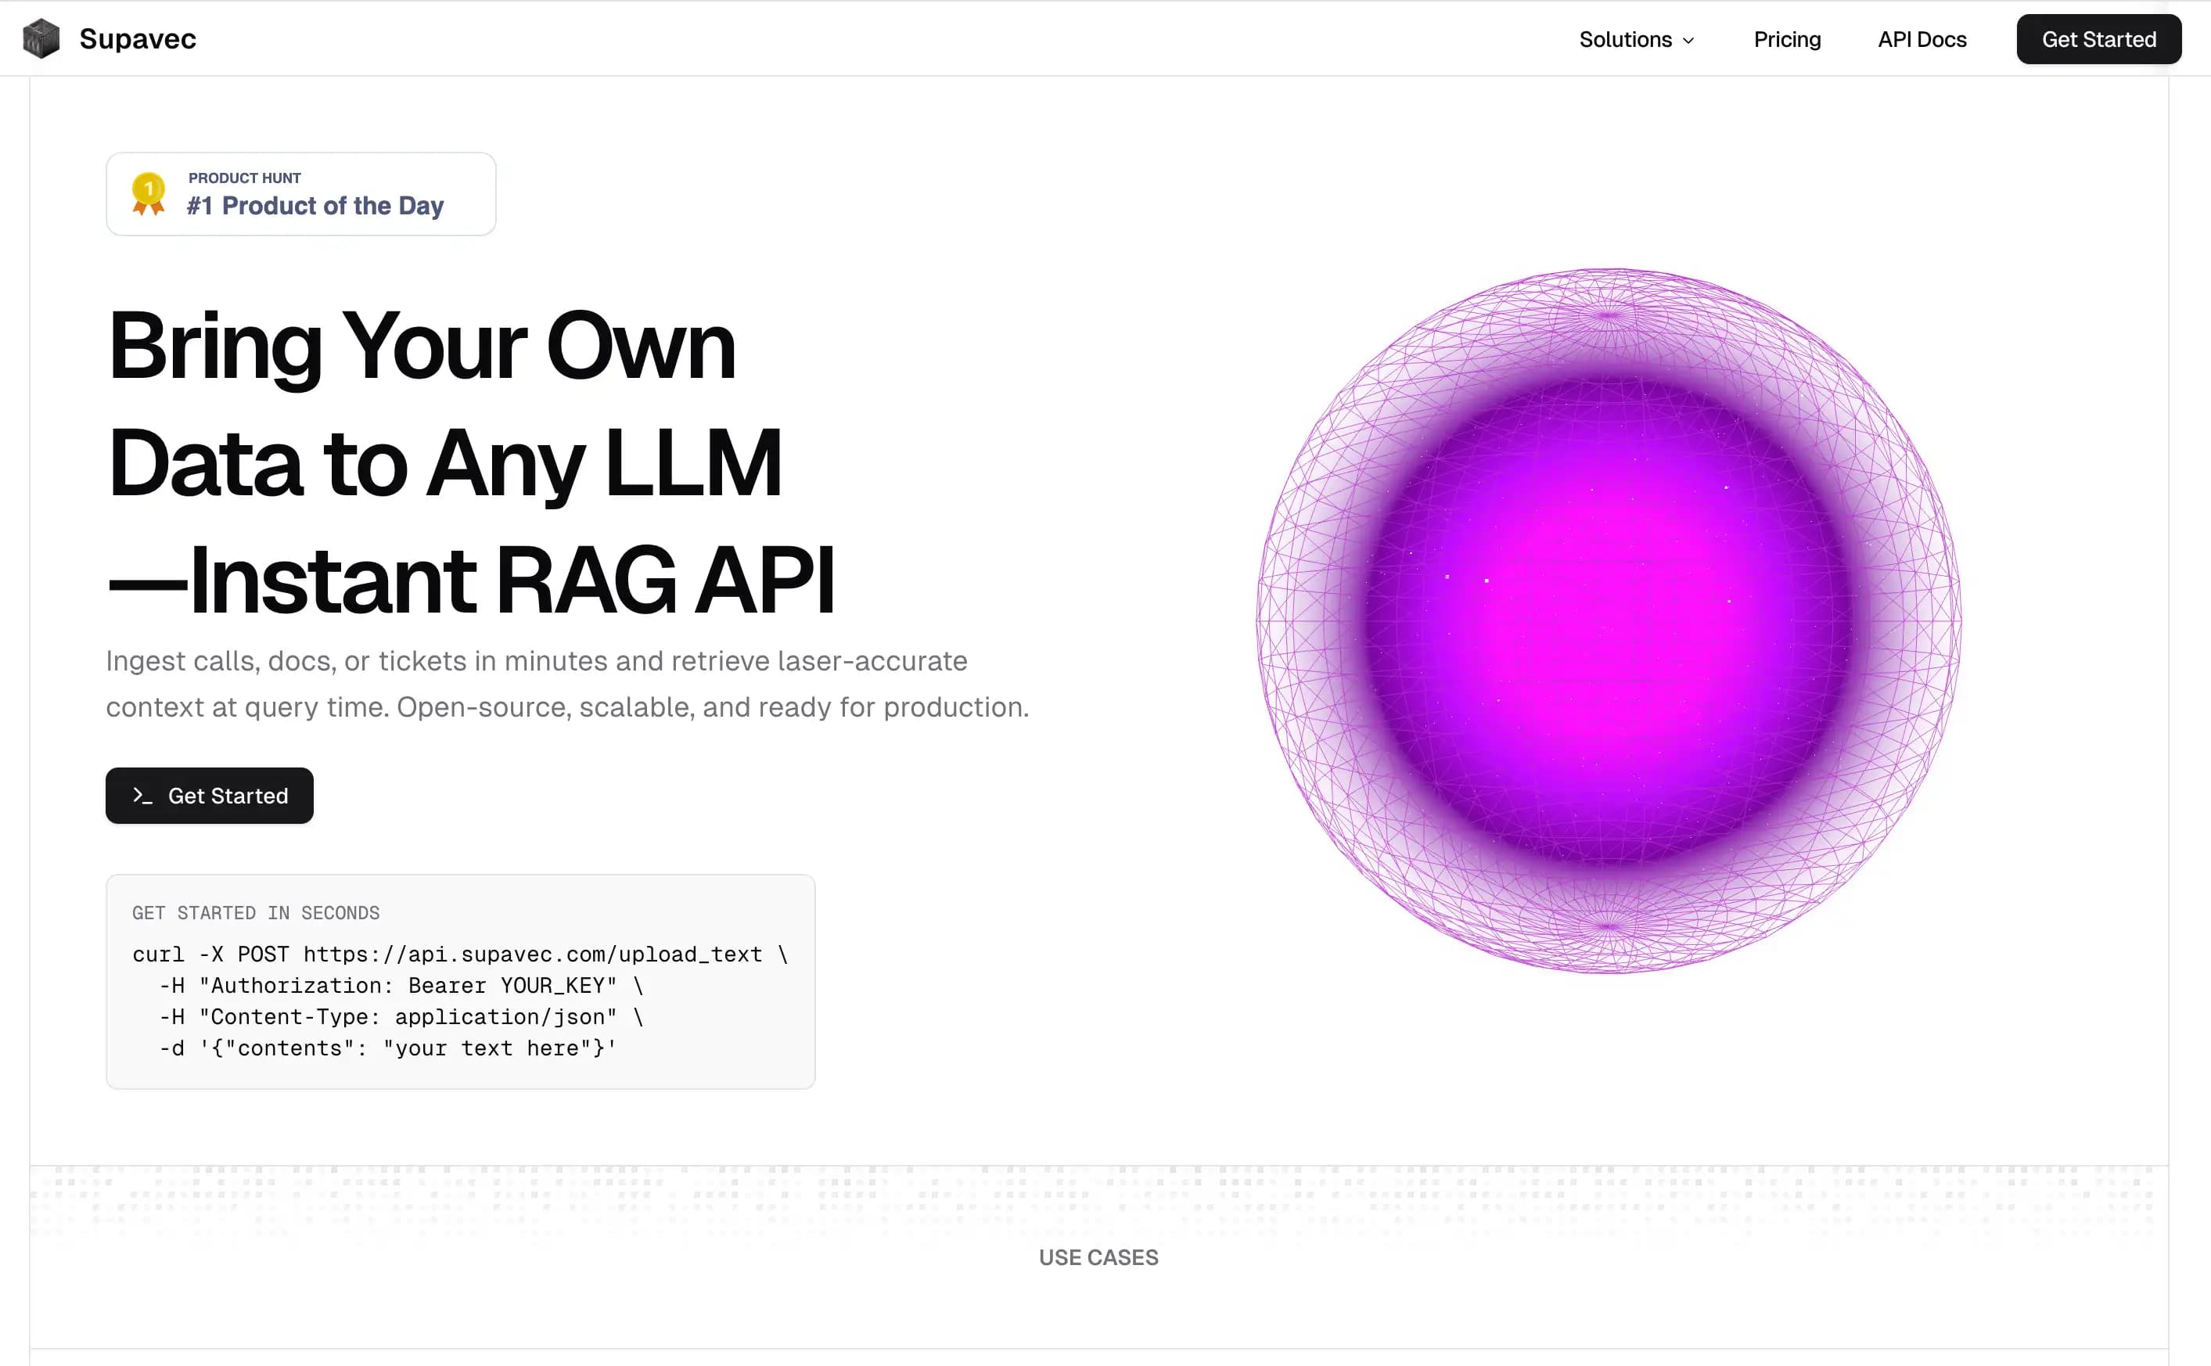2211x1366 pixels.
Task: Click the terminal prompt icon on button
Action: [x=142, y=795]
